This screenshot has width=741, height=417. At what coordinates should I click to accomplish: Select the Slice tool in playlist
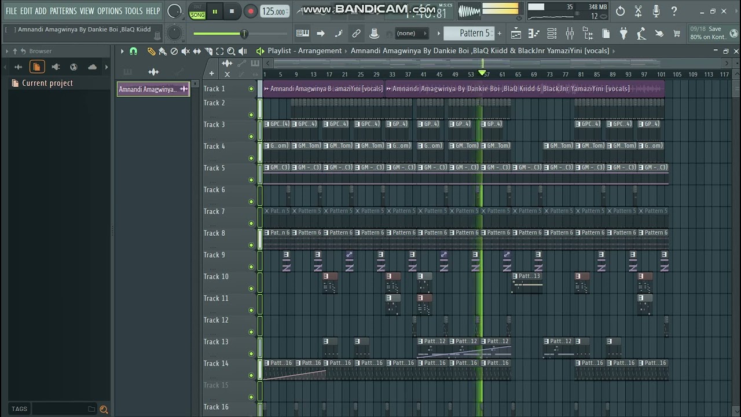(x=208, y=51)
